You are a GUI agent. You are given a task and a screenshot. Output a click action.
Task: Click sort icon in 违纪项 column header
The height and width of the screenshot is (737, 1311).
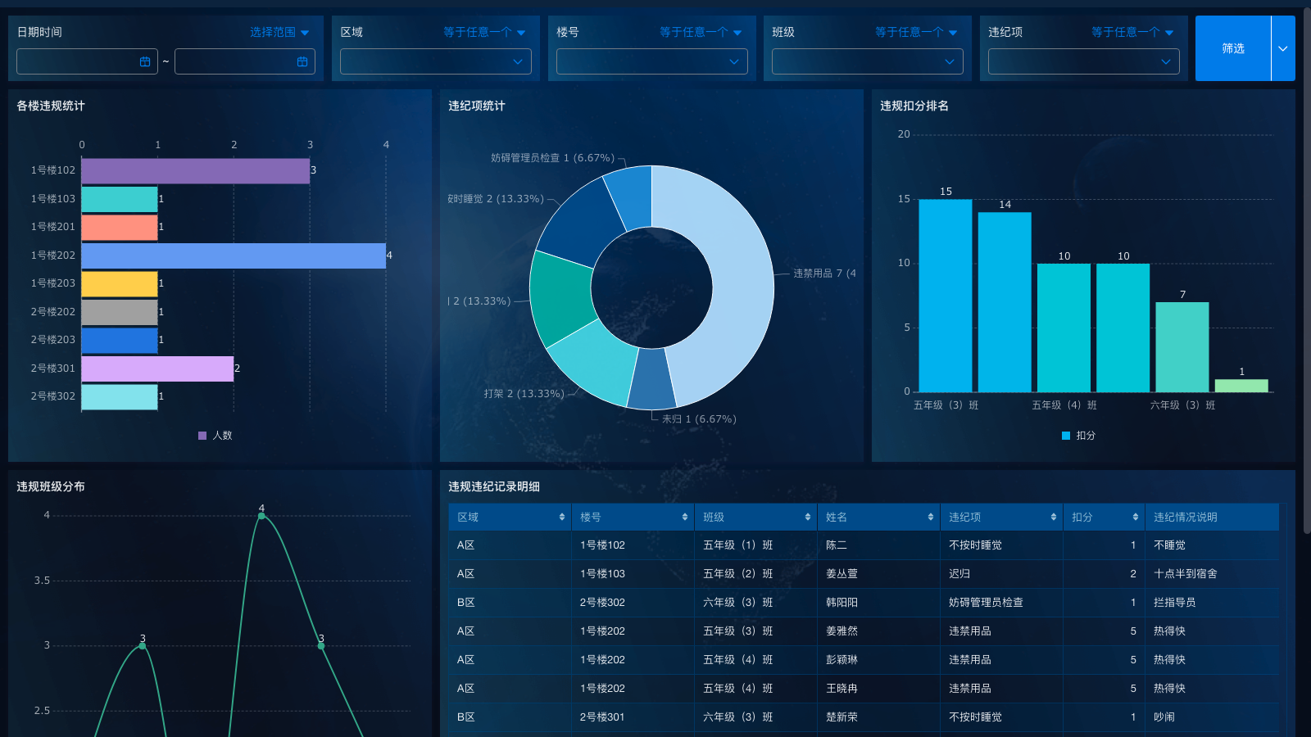click(1054, 517)
